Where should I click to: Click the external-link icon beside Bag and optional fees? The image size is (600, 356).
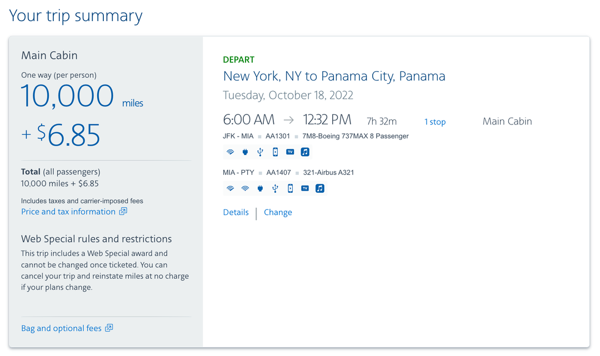[109, 328]
